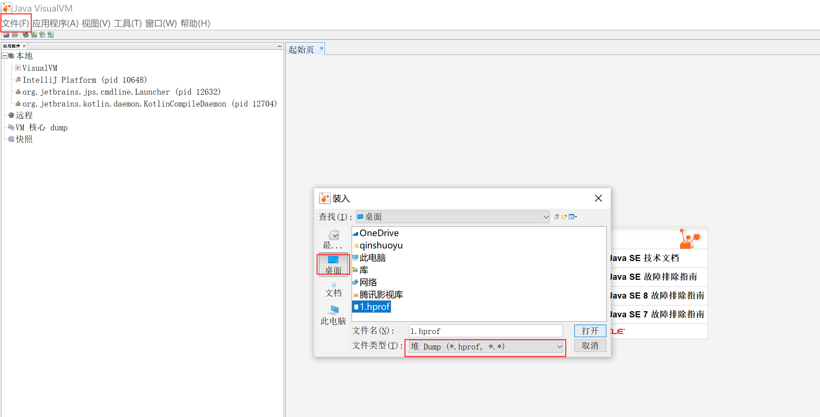Image resolution: width=820 pixels, height=417 pixels.
Task: Close the 起始页 tab
Action: coord(321,48)
